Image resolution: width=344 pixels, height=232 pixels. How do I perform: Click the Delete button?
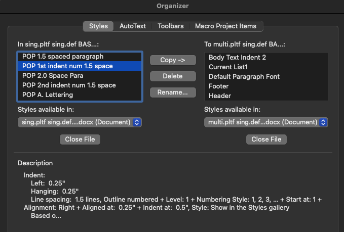pyautogui.click(x=173, y=76)
